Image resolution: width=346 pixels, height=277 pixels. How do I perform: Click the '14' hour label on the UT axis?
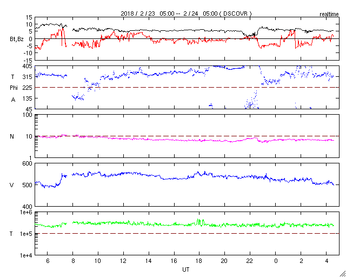click(149, 261)
